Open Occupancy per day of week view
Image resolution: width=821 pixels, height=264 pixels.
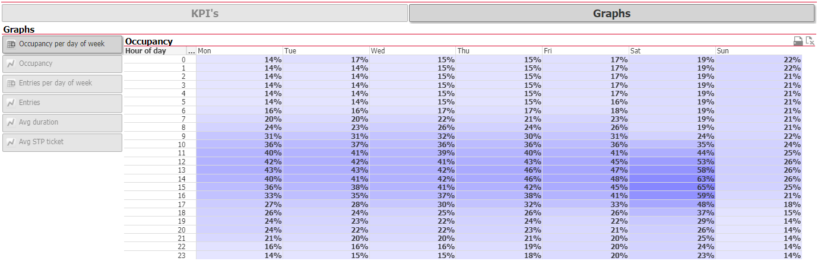62,44
